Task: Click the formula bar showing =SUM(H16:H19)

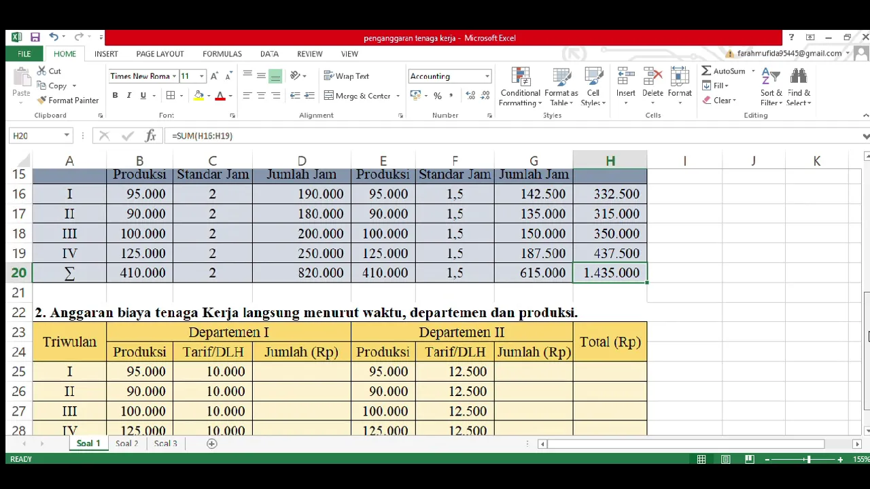Action: (x=513, y=136)
